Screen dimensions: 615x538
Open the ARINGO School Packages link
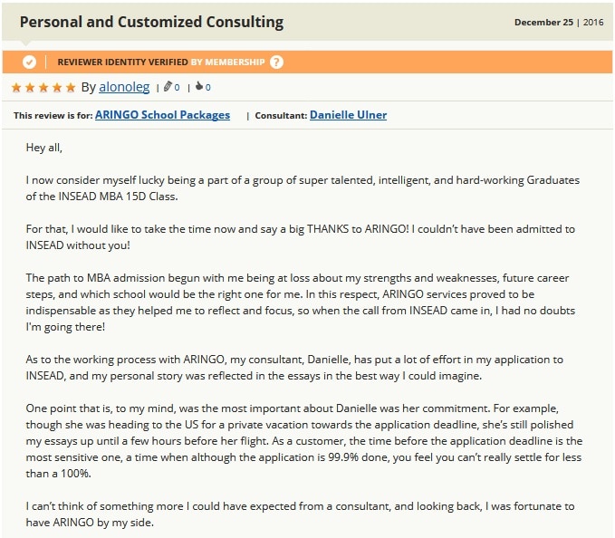(x=162, y=115)
